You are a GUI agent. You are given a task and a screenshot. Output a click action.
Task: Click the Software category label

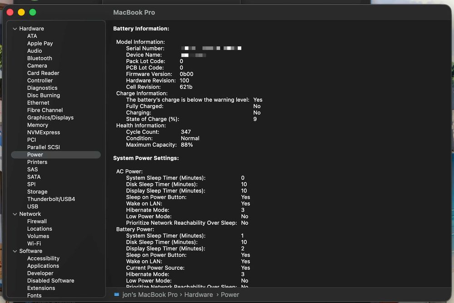(31, 251)
